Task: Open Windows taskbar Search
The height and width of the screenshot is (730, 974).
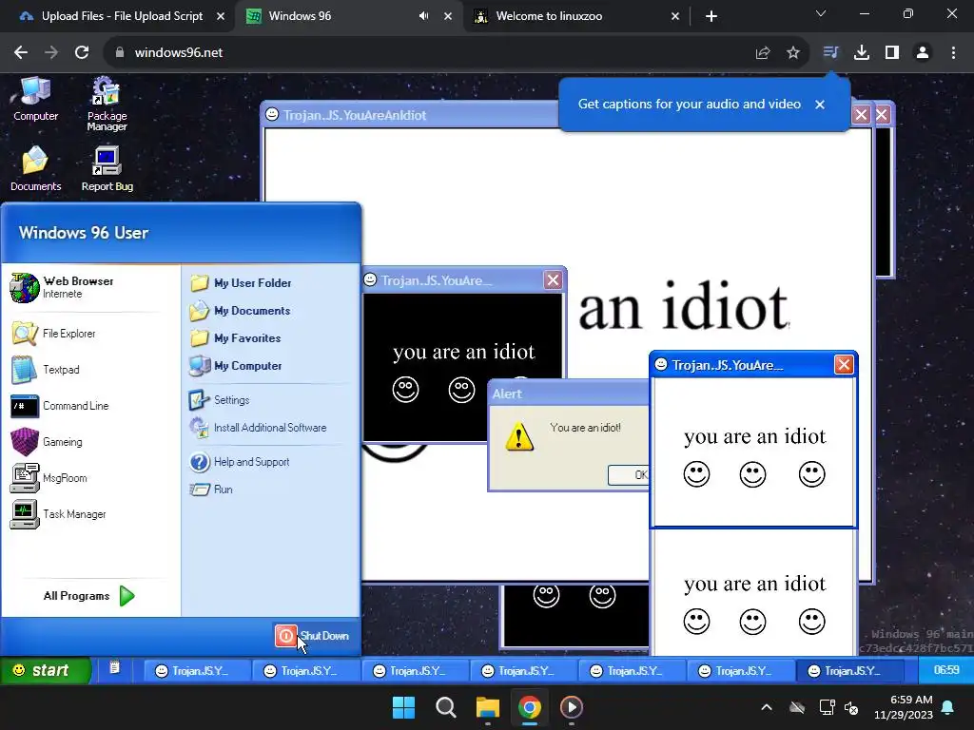Action: (x=445, y=707)
